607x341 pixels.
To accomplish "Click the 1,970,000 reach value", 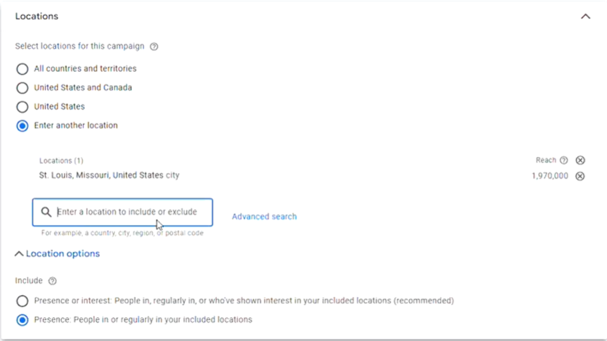I will pos(549,176).
